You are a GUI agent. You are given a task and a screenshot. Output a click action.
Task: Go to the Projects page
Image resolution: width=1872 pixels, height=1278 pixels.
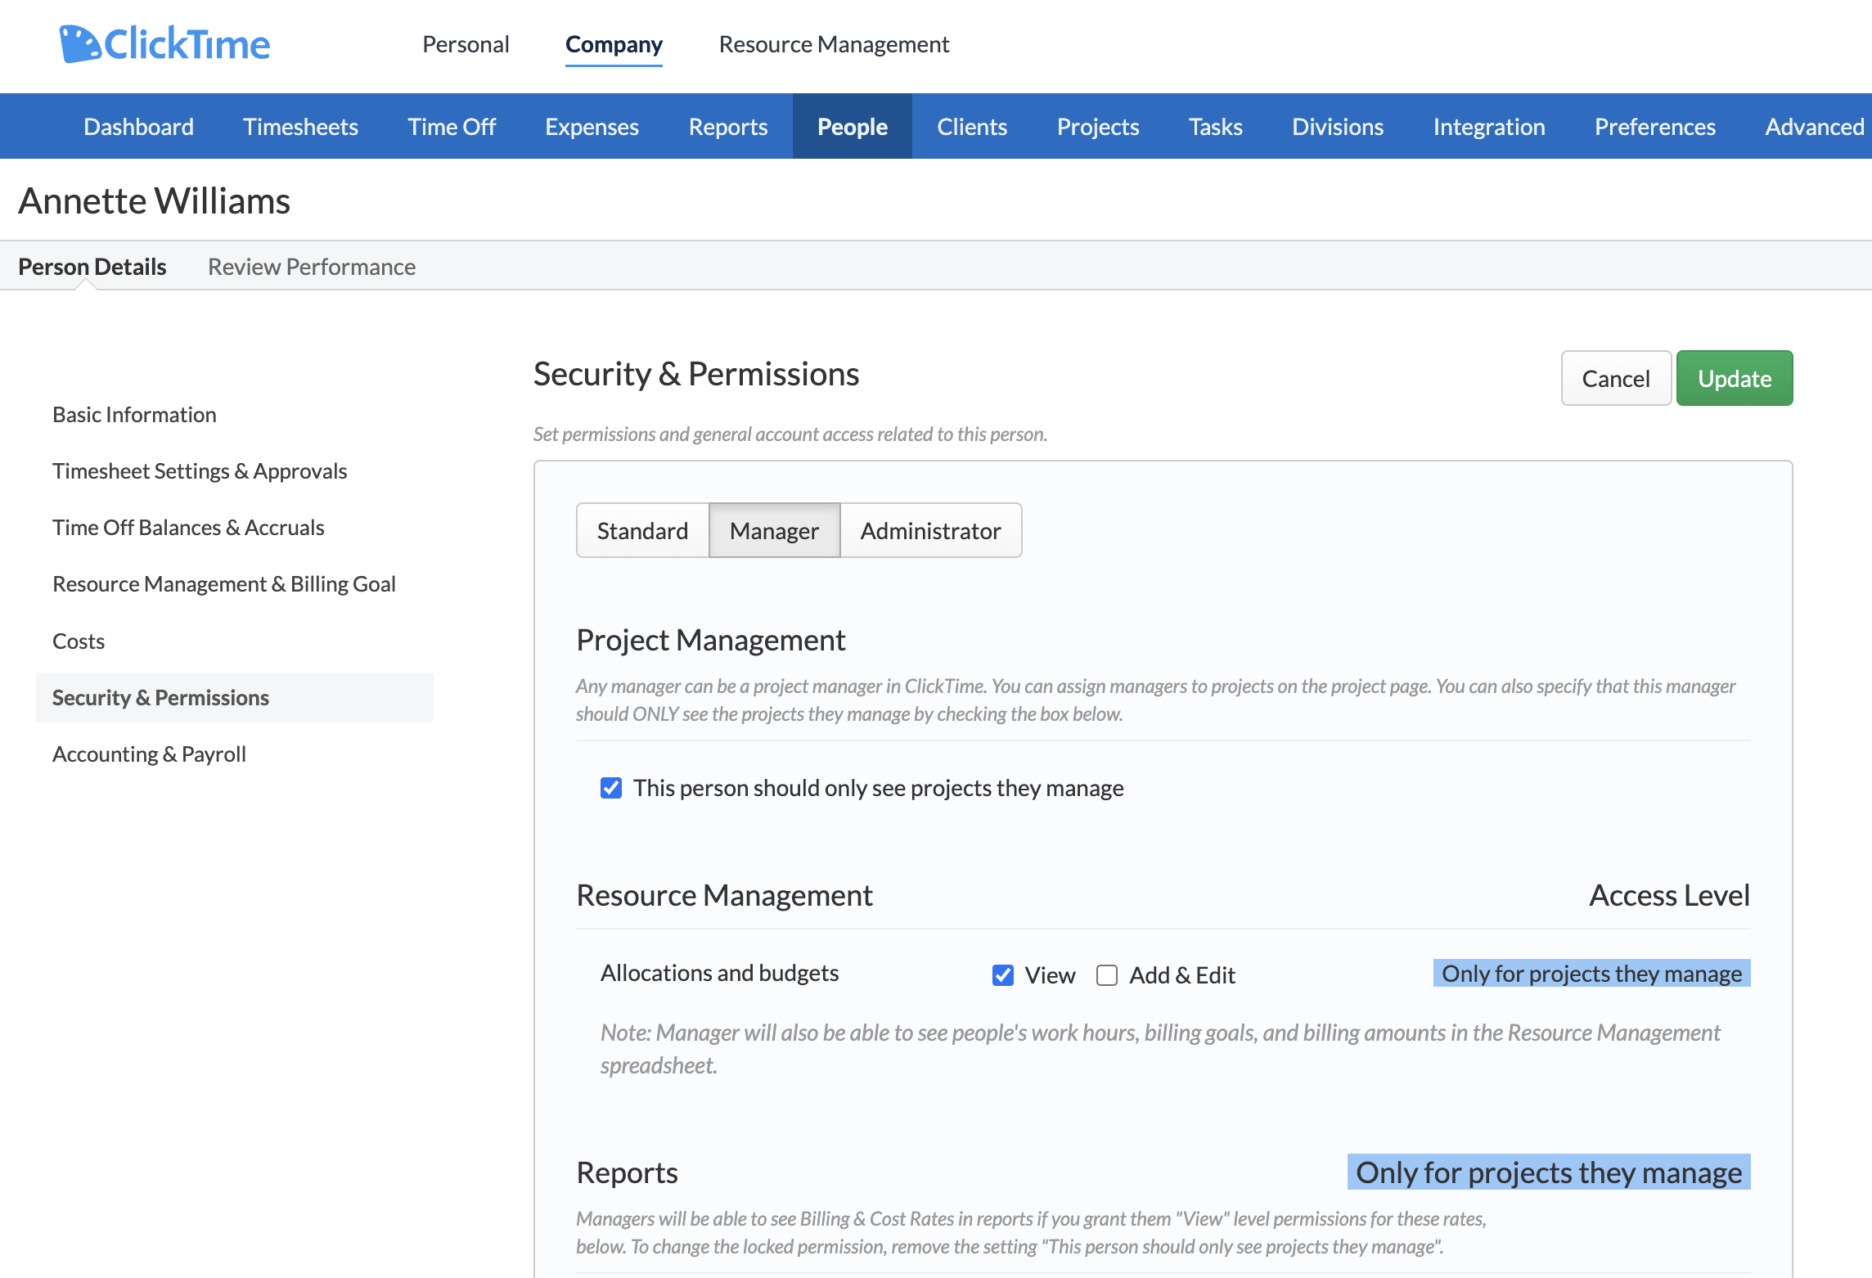(1097, 126)
